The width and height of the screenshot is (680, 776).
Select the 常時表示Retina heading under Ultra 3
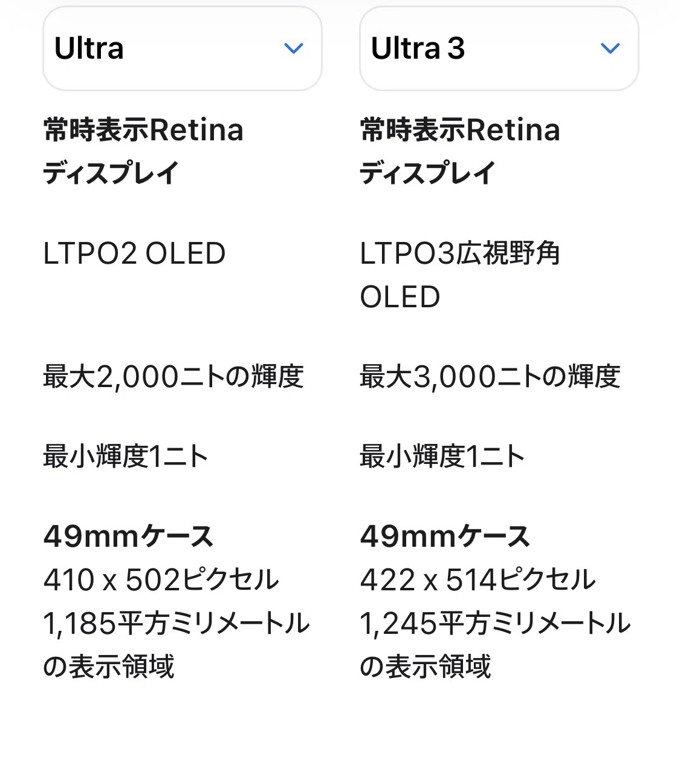coord(460,151)
